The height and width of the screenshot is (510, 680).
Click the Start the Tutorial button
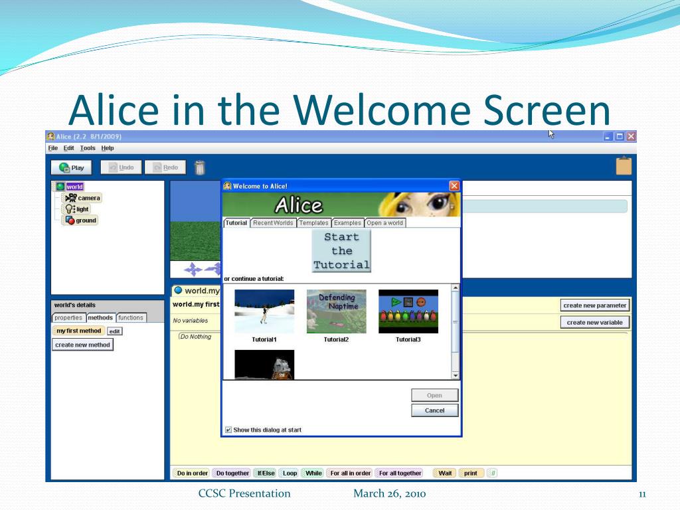coord(341,250)
